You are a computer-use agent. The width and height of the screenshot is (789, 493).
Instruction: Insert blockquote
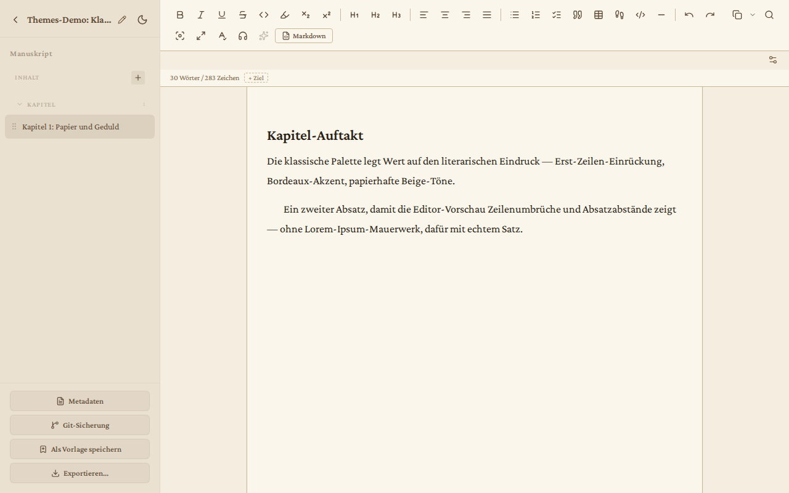click(x=578, y=15)
